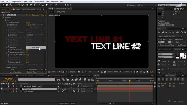Click Toggle Switches / Modes button

pos(67,104)
